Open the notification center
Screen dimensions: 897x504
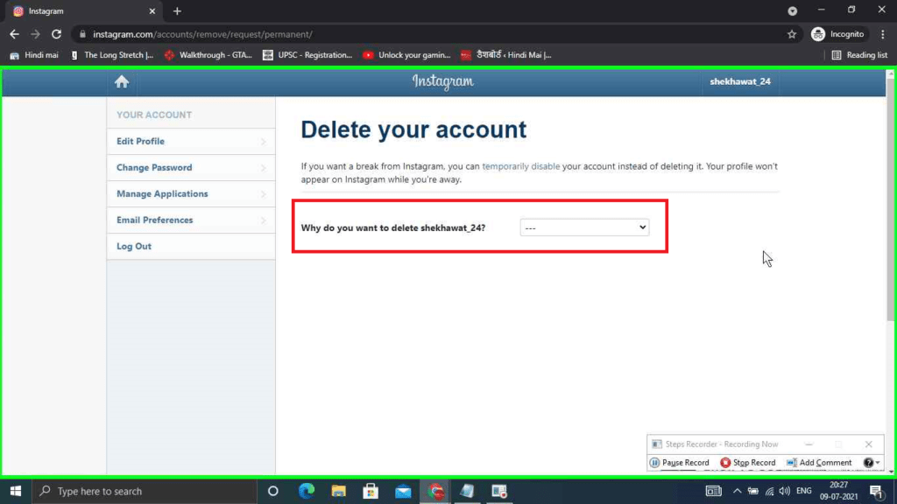(876, 491)
